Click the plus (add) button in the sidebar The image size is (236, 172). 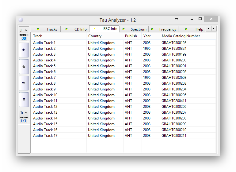click(x=24, y=50)
